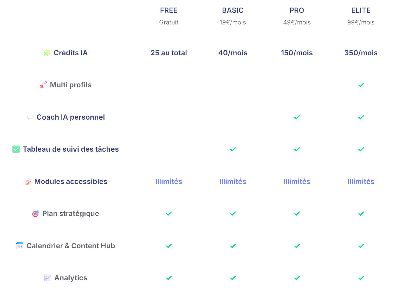Image resolution: width=400 pixels, height=296 pixels.
Task: Click the Illimités link under ELITE
Action: 361,182
